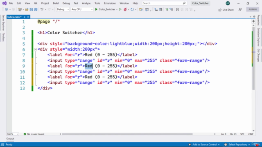
Task: Click the Ready status bar icon
Action: [x=2, y=145]
